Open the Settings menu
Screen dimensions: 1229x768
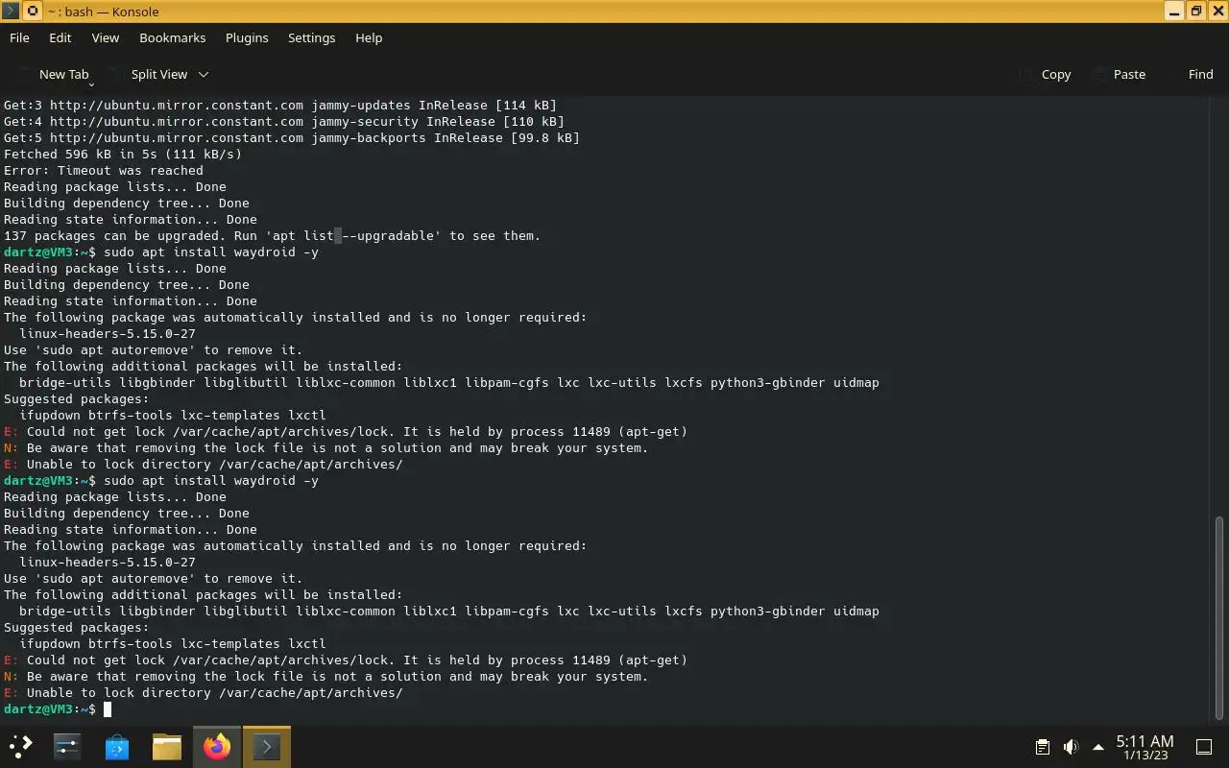point(312,37)
